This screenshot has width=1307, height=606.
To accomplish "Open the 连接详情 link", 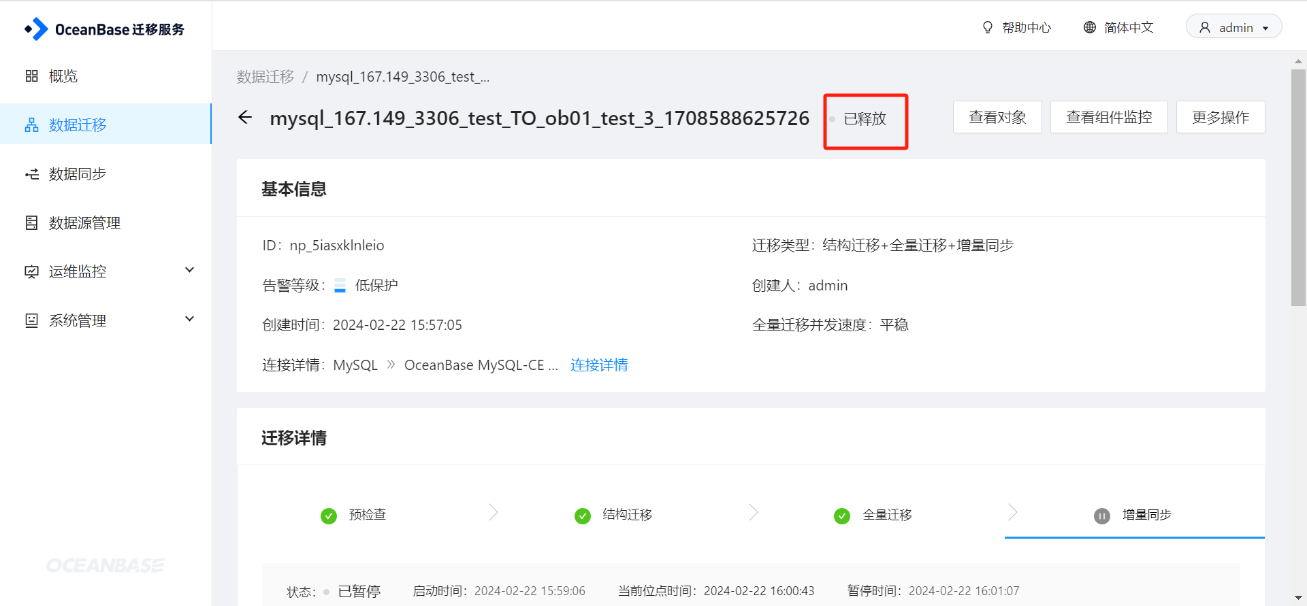I will tap(599, 365).
